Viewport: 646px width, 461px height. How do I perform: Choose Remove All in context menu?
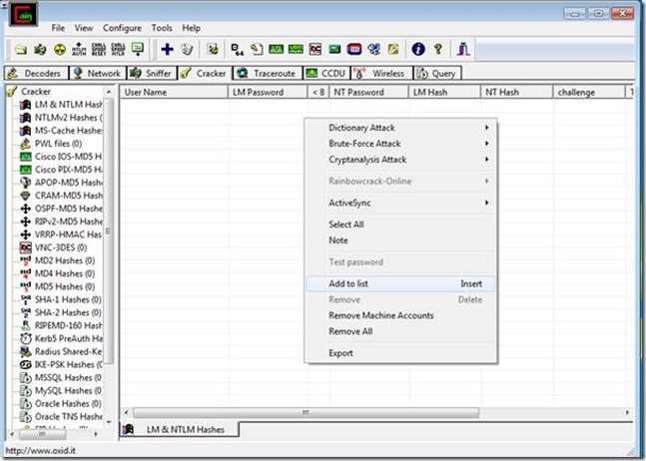click(400, 331)
